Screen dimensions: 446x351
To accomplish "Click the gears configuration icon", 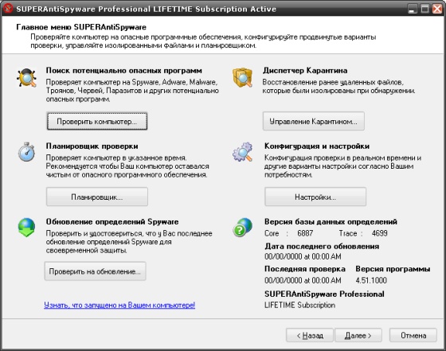I will coord(243,152).
